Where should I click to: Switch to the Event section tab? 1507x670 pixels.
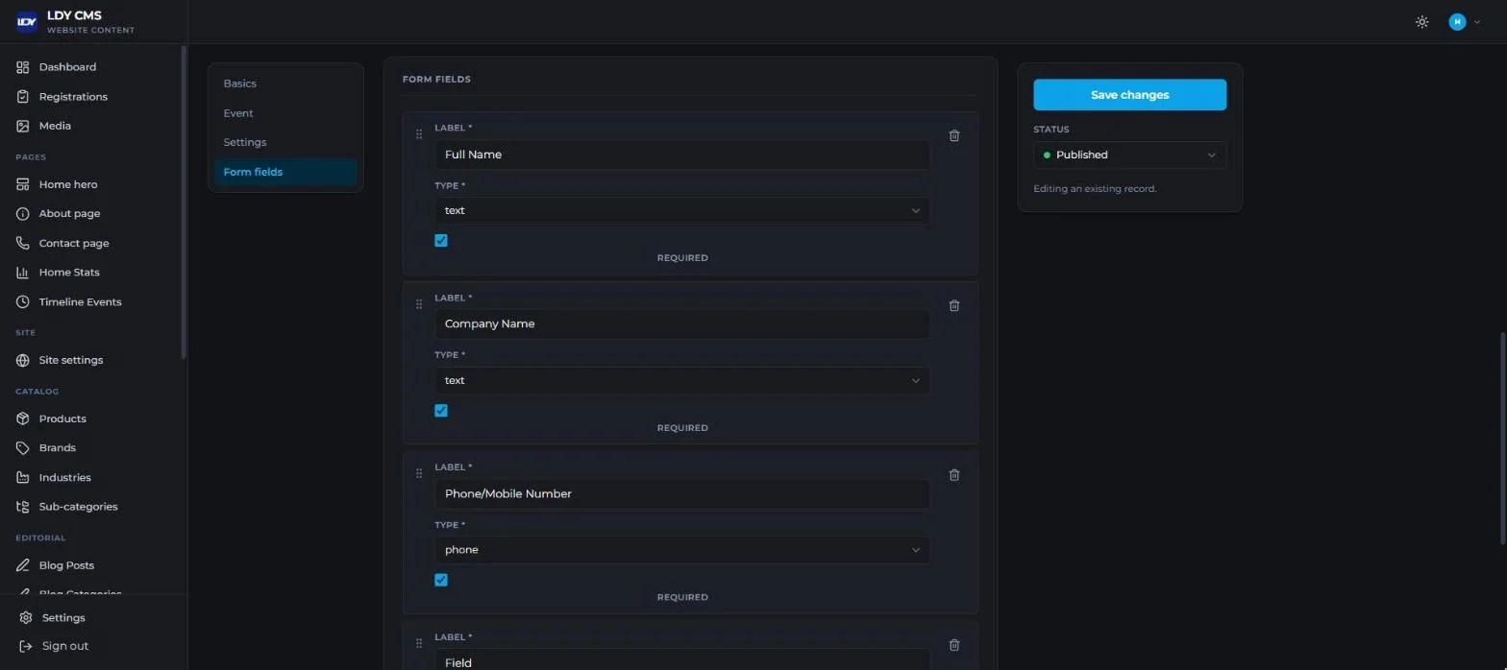coord(285,113)
